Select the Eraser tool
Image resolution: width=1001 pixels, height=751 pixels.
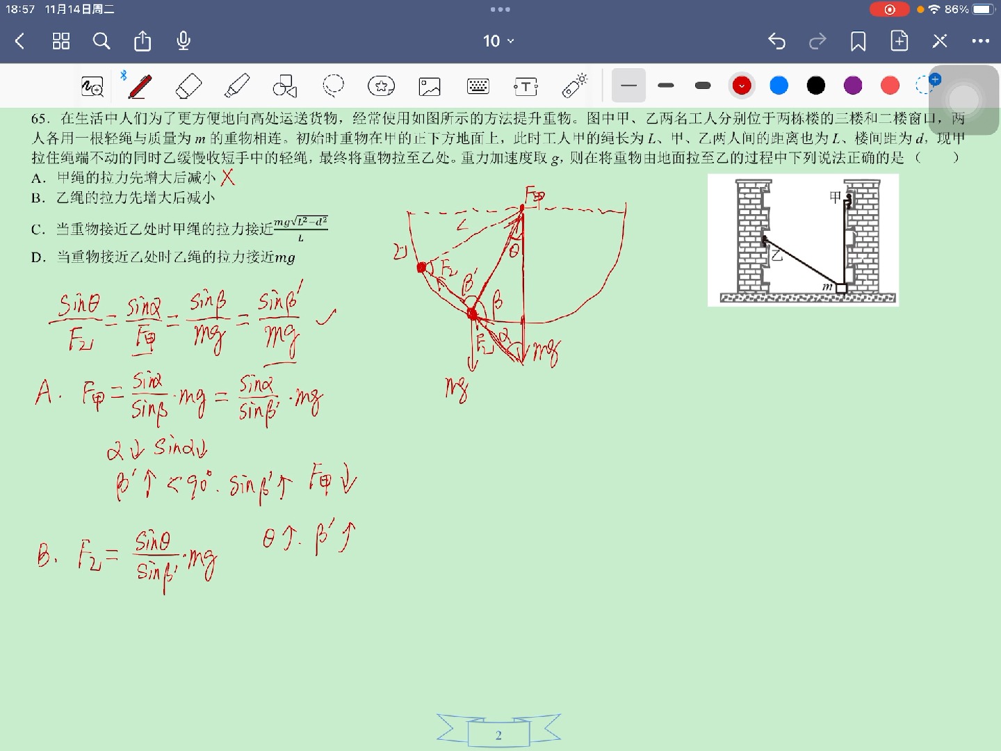tap(189, 85)
